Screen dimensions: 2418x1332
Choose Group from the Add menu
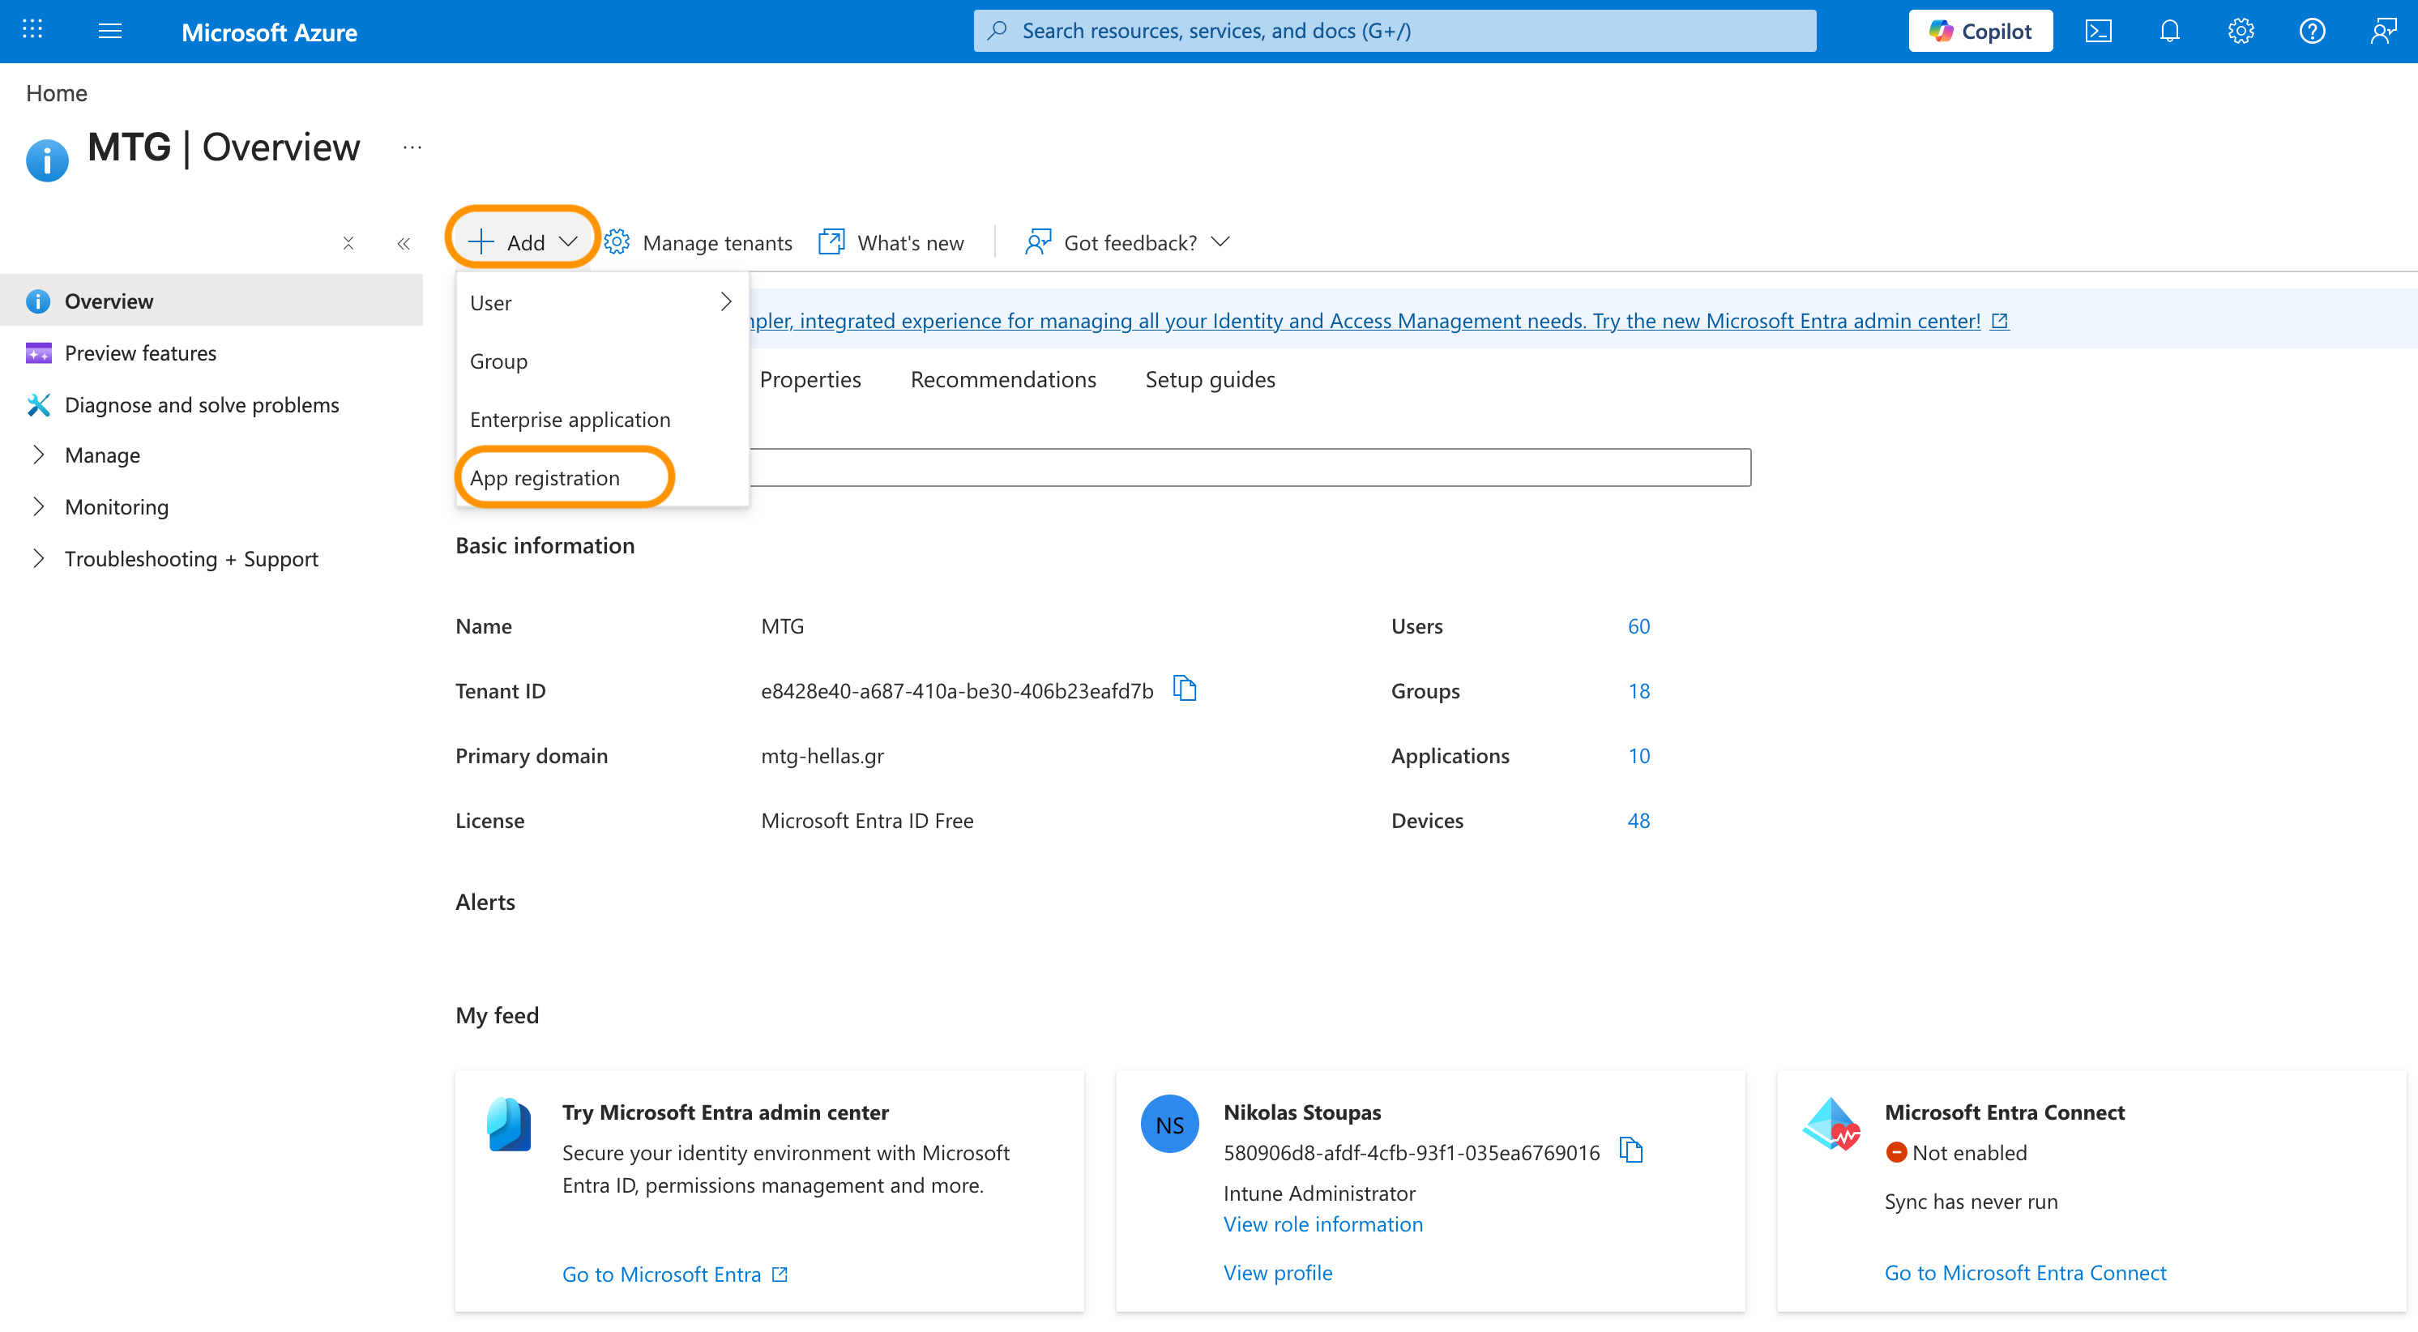point(602,361)
